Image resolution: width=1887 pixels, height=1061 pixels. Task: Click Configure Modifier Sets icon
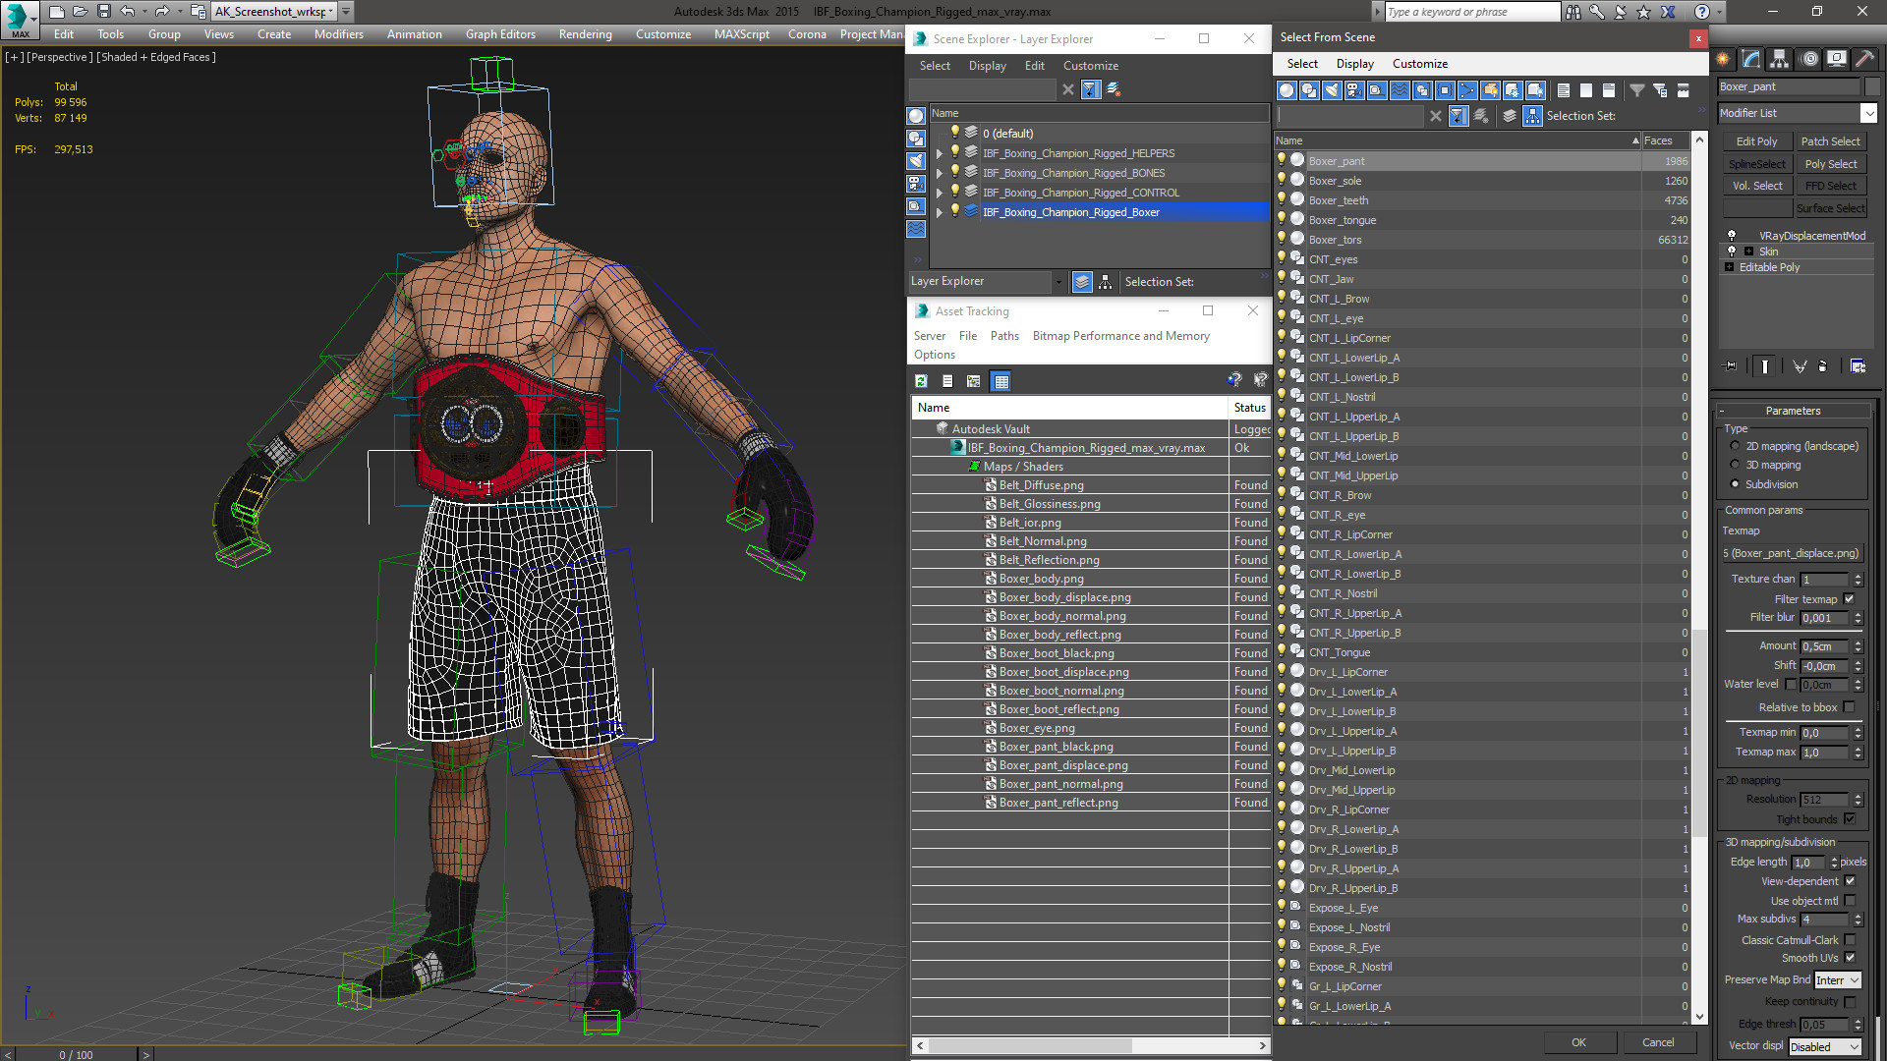pos(1858,366)
